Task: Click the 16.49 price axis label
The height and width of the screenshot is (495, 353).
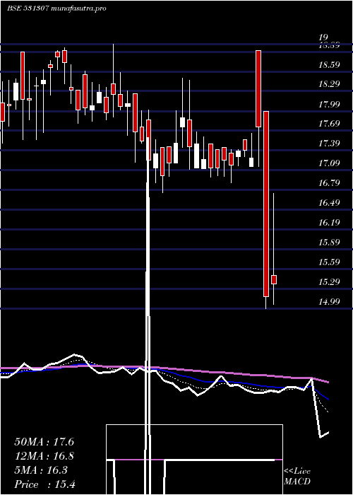Action: pos(329,203)
